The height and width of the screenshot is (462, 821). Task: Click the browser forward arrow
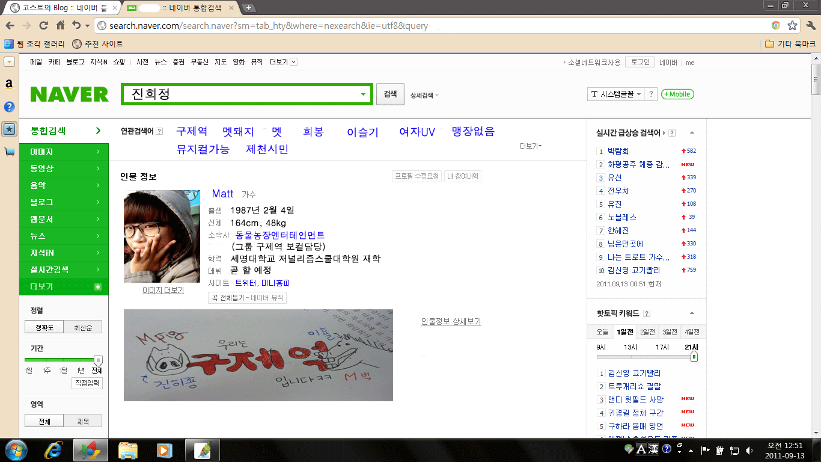(x=26, y=25)
